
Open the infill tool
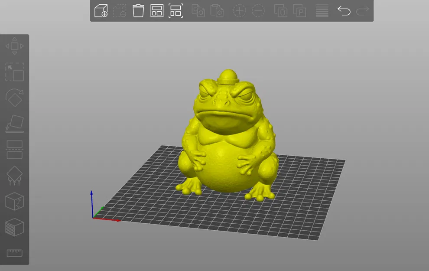(14, 228)
